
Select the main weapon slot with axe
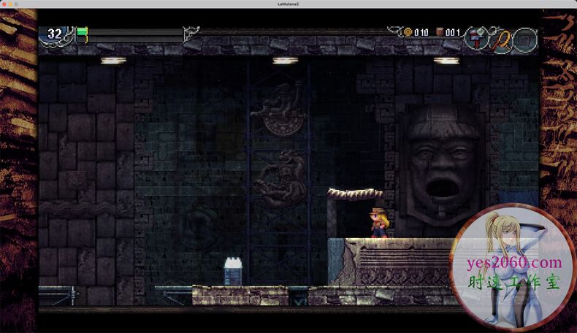tap(475, 38)
